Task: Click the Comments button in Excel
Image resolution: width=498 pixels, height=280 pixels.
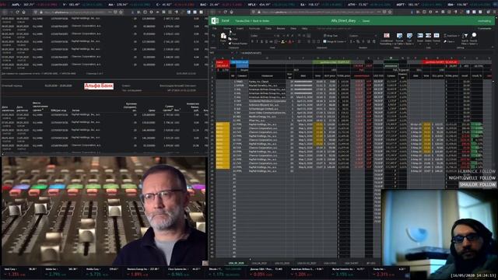Action: (x=485, y=29)
